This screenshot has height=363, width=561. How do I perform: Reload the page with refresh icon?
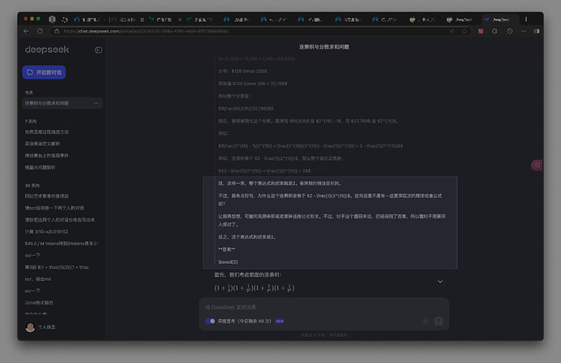pyautogui.click(x=40, y=31)
